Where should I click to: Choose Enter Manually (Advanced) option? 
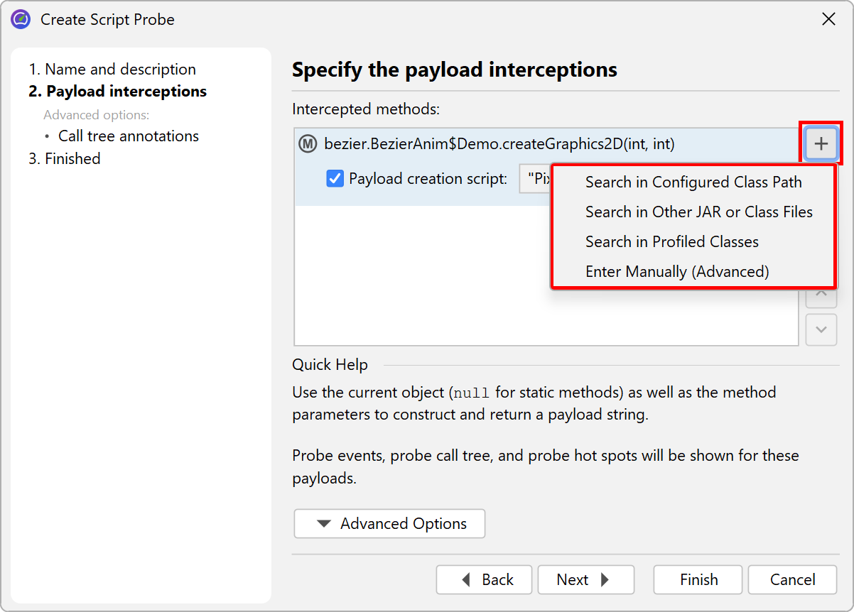pos(676,272)
